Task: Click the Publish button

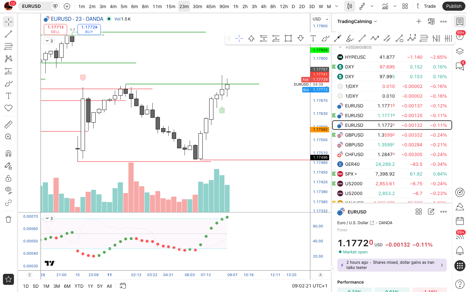Action: pyautogui.click(x=454, y=6)
